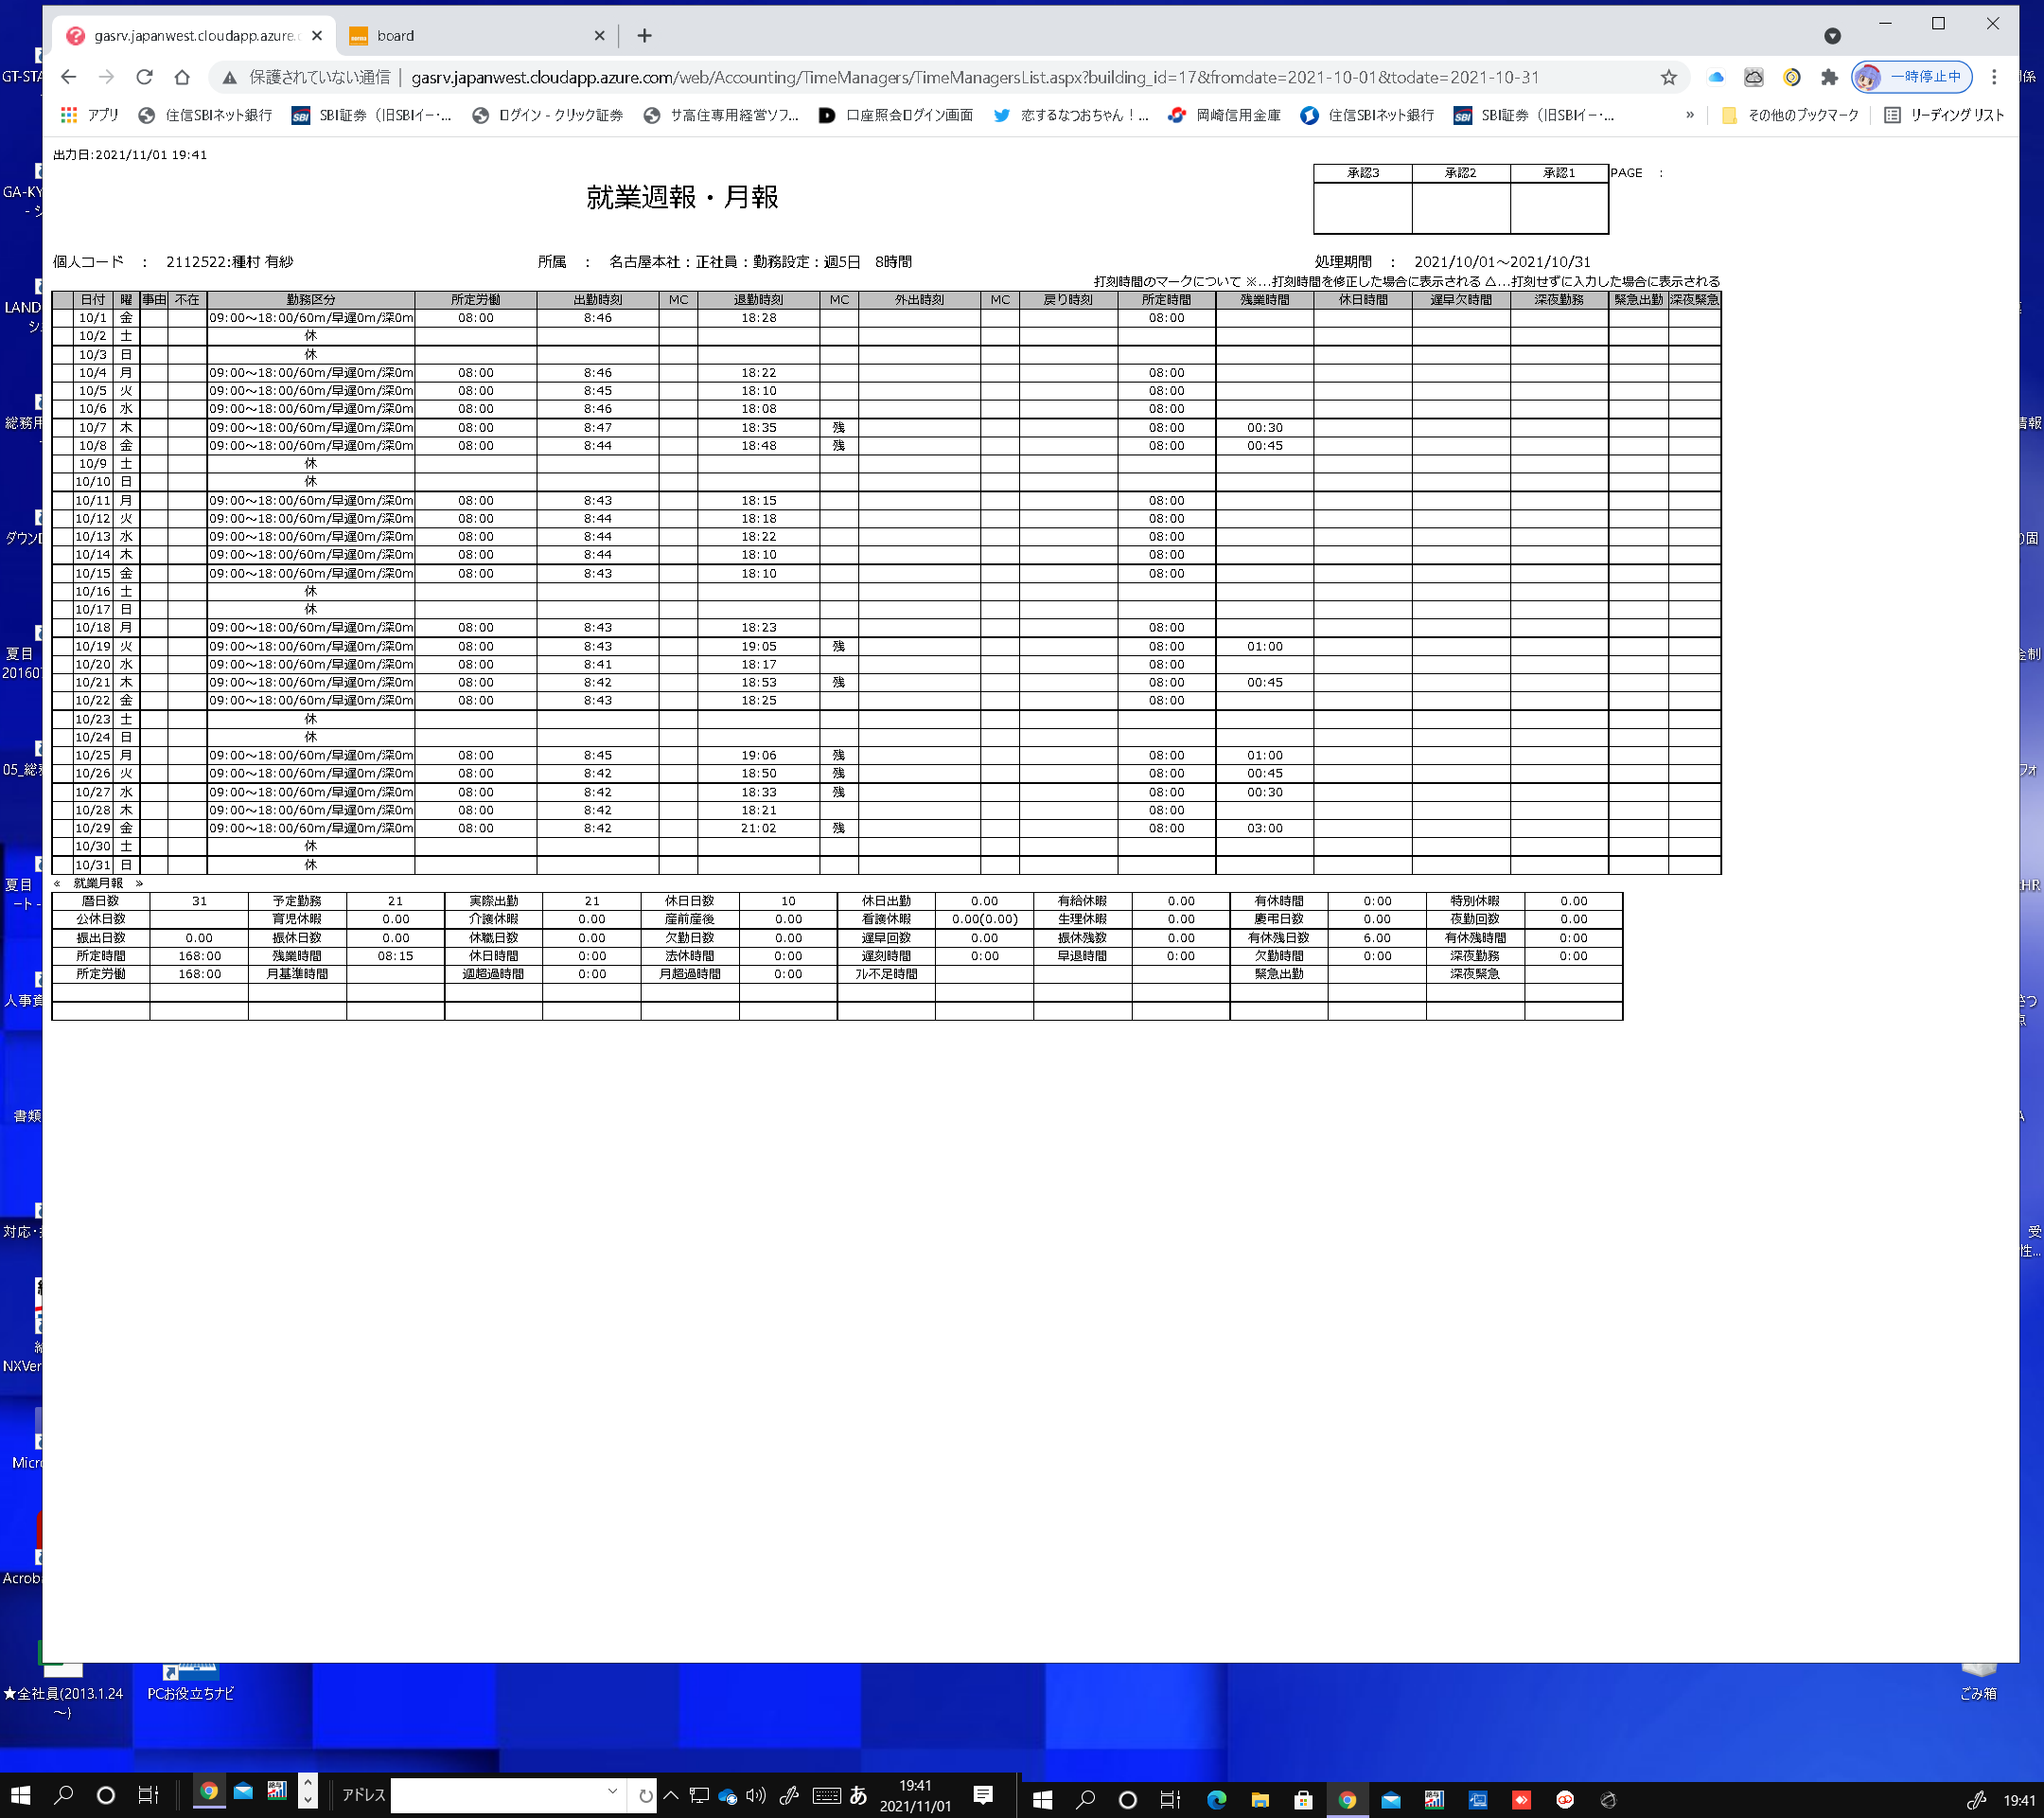The height and width of the screenshot is (1818, 2044).
Task: Click the not-secure warning icon in address bar
Action: (229, 77)
